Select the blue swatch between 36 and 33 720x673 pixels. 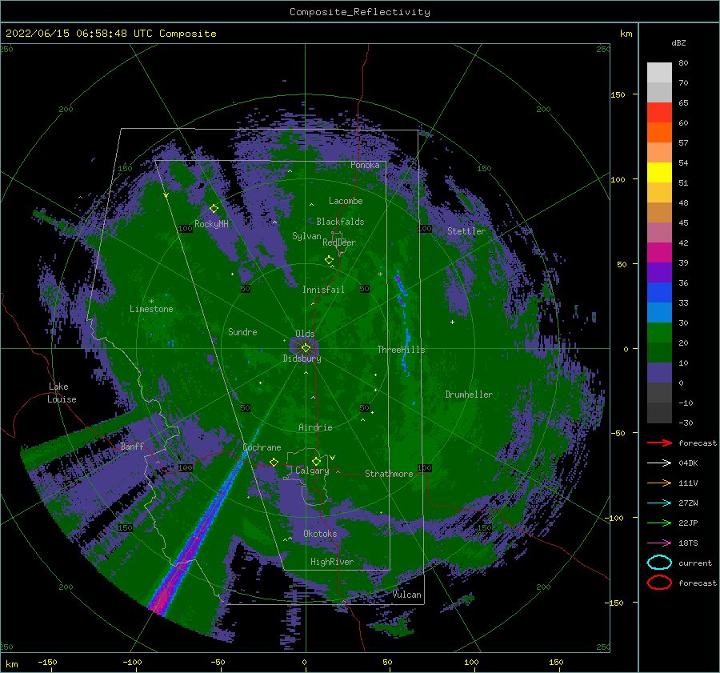[659, 293]
